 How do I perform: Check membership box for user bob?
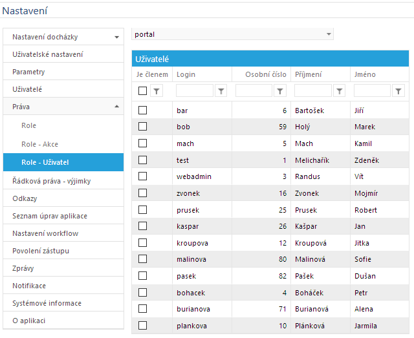pyautogui.click(x=142, y=127)
